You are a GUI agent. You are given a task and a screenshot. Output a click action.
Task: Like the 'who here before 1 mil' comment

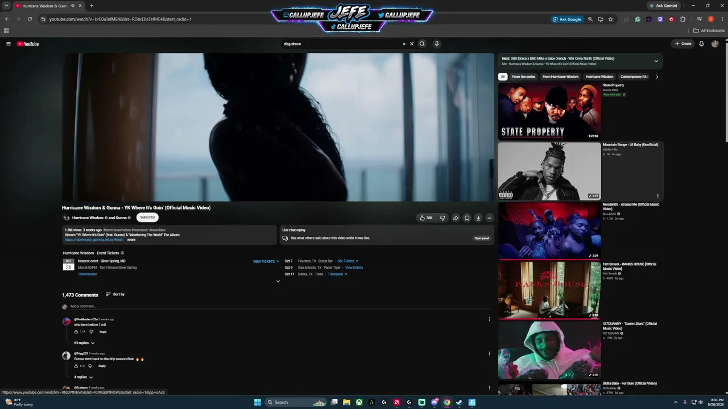point(76,332)
